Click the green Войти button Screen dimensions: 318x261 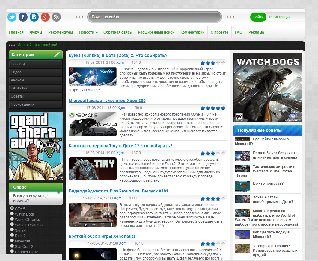(258, 17)
